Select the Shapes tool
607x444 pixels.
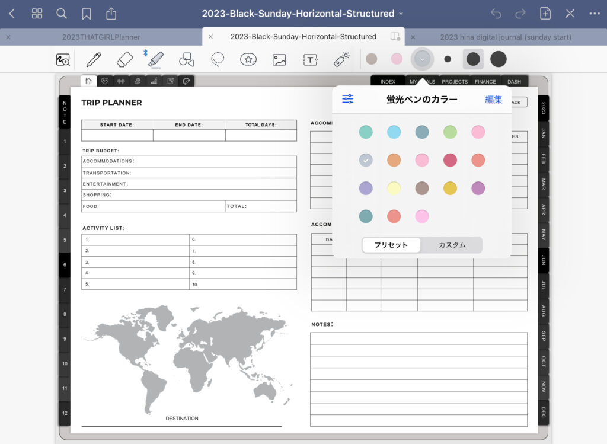pyautogui.click(x=186, y=59)
